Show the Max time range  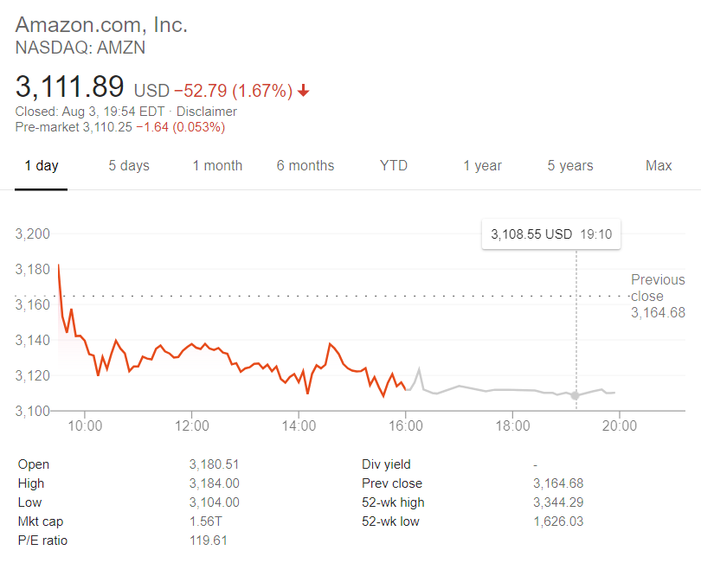659,166
